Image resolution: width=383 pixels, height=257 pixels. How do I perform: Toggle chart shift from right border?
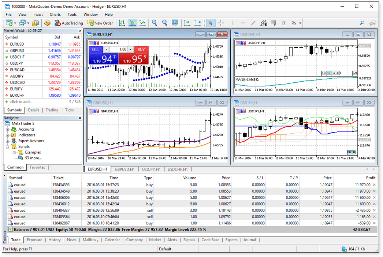(x=197, y=23)
